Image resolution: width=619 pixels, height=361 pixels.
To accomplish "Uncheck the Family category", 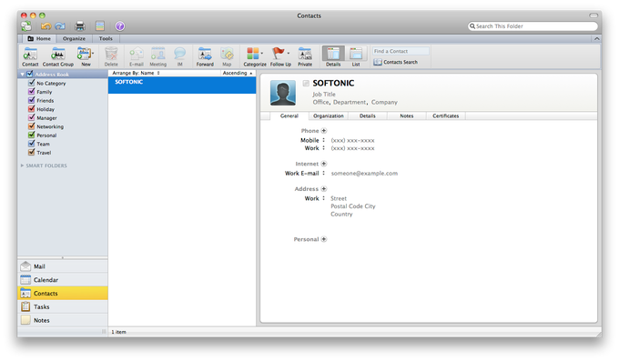I will pos(32,92).
